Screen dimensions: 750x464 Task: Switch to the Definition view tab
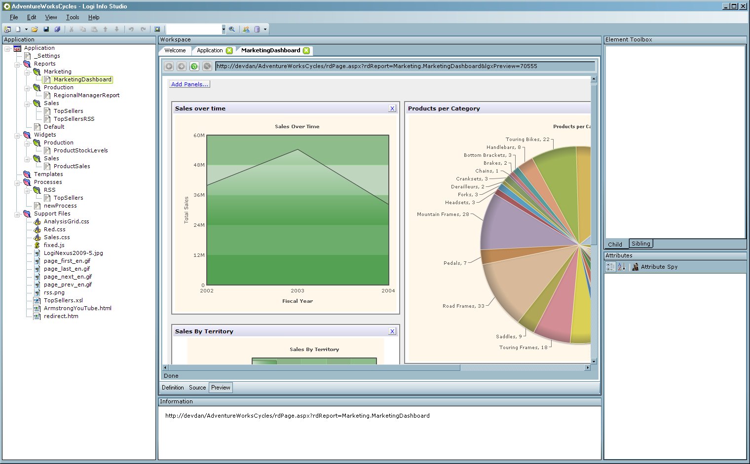173,388
